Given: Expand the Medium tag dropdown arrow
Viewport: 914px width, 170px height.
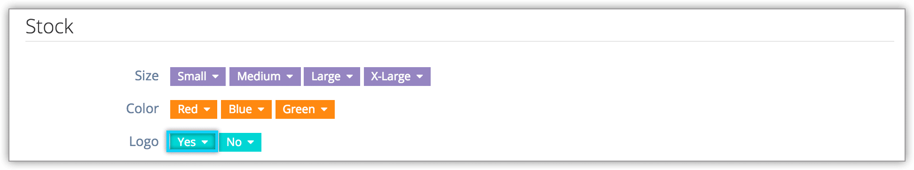Looking at the screenshot, I should click(290, 77).
